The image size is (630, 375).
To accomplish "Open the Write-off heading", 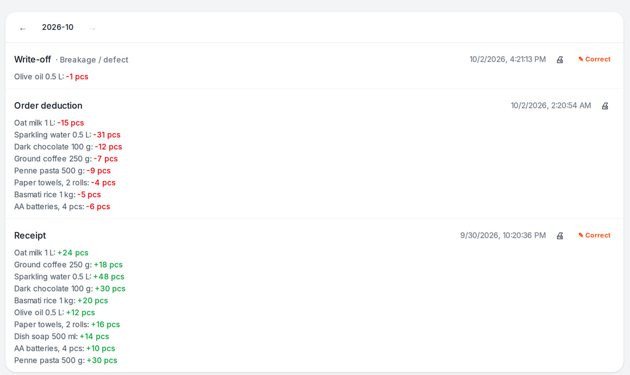I will coord(33,59).
